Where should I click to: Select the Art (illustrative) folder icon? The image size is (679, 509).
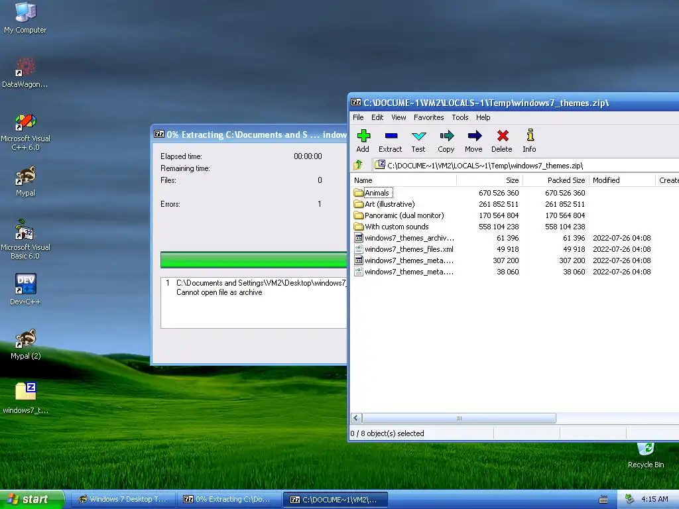358,204
